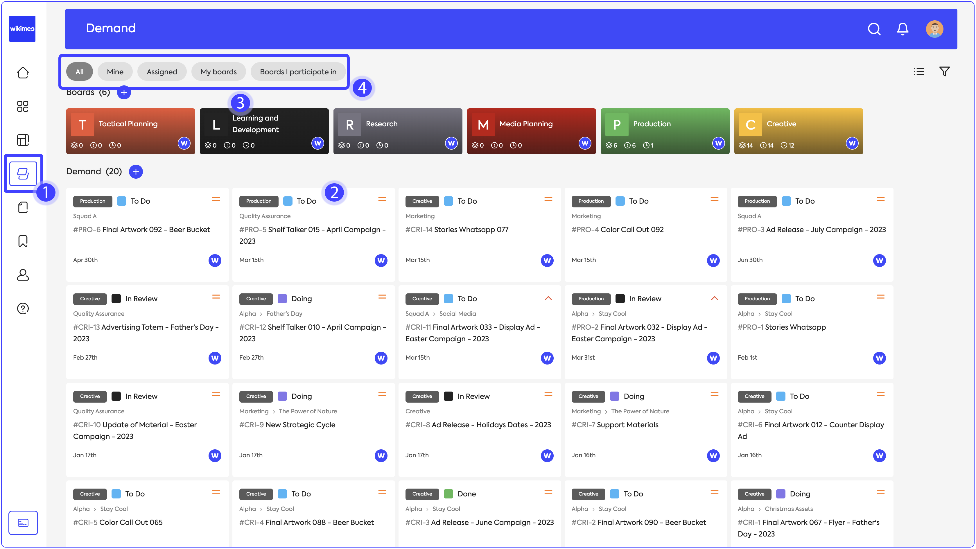Click the dashboard grid icon in sidebar
The height and width of the screenshot is (549, 976).
(23, 107)
